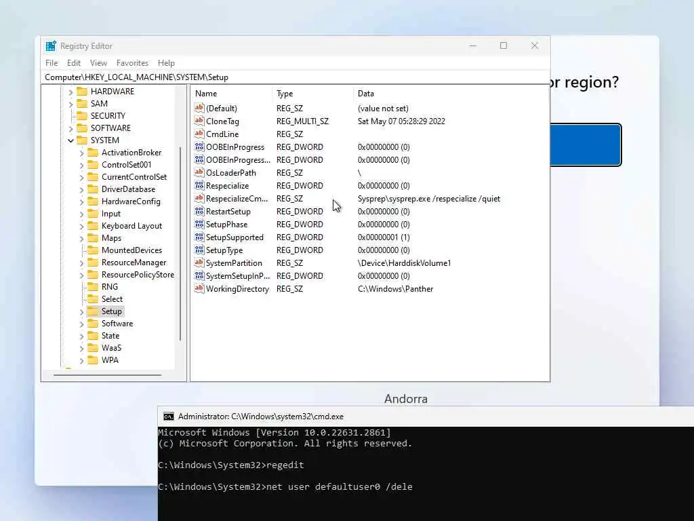Click the OOBEInProgress DWORD icon
Image resolution: width=694 pixels, height=521 pixels.
click(x=199, y=147)
